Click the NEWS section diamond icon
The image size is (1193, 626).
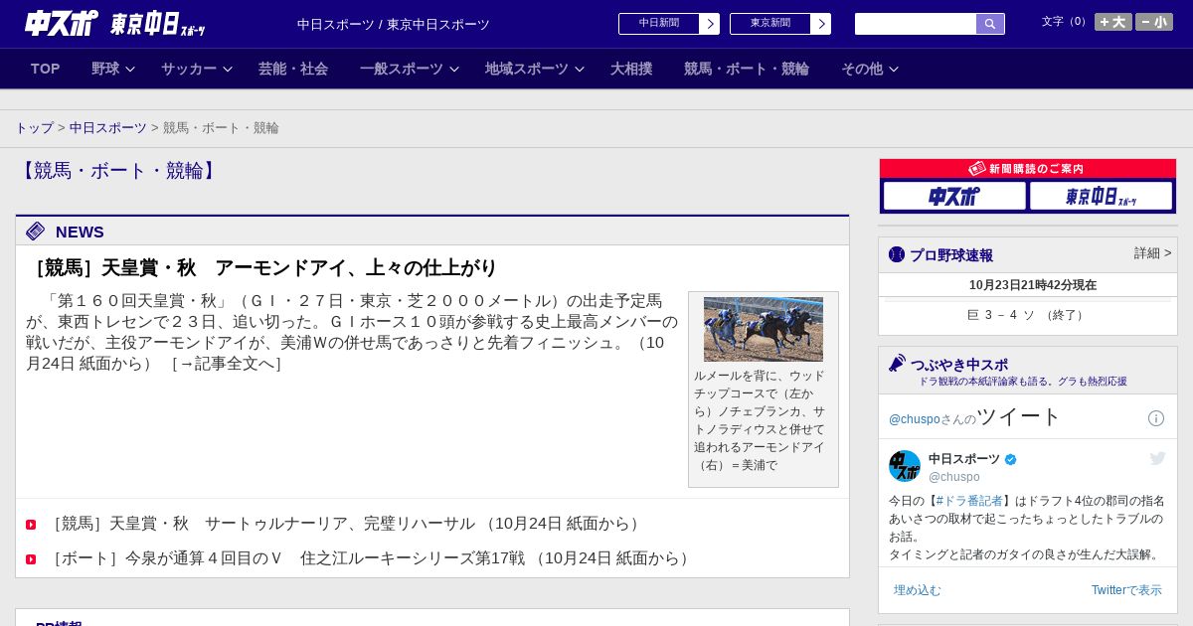pos(35,232)
